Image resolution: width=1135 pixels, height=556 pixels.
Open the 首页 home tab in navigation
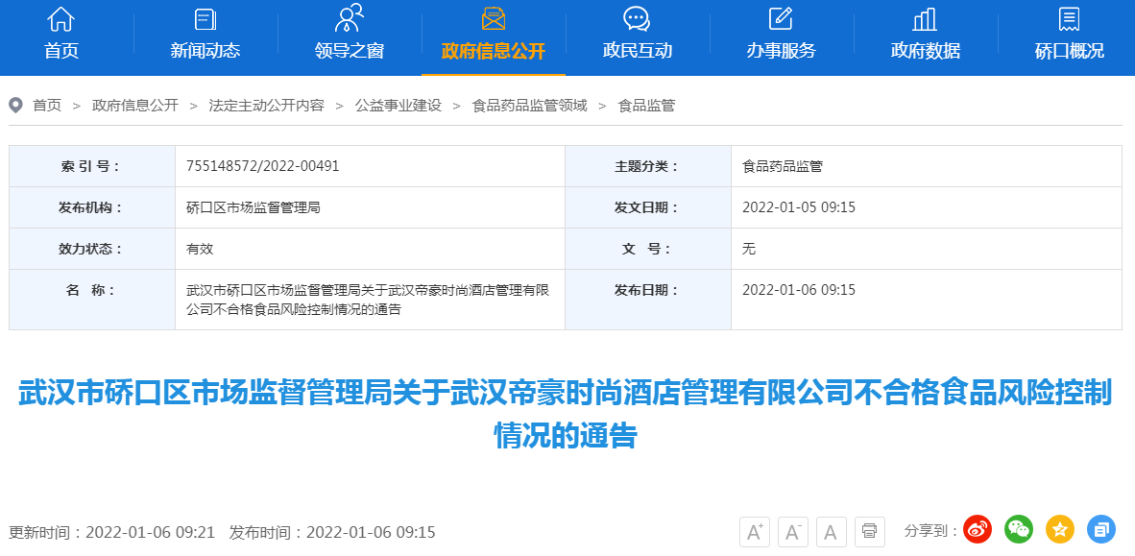(61, 36)
